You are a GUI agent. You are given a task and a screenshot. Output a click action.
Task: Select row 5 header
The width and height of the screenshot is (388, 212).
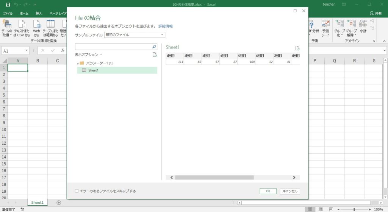(4, 95)
